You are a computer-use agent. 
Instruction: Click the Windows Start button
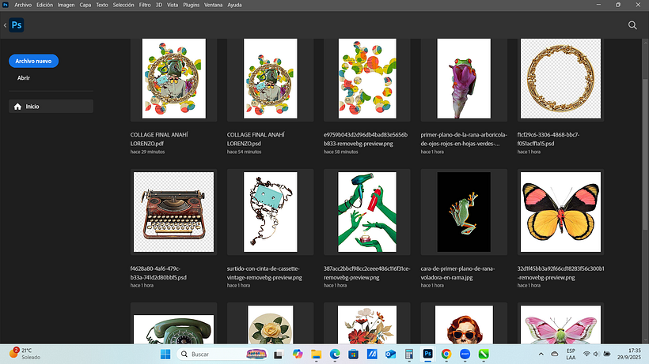coord(166,355)
